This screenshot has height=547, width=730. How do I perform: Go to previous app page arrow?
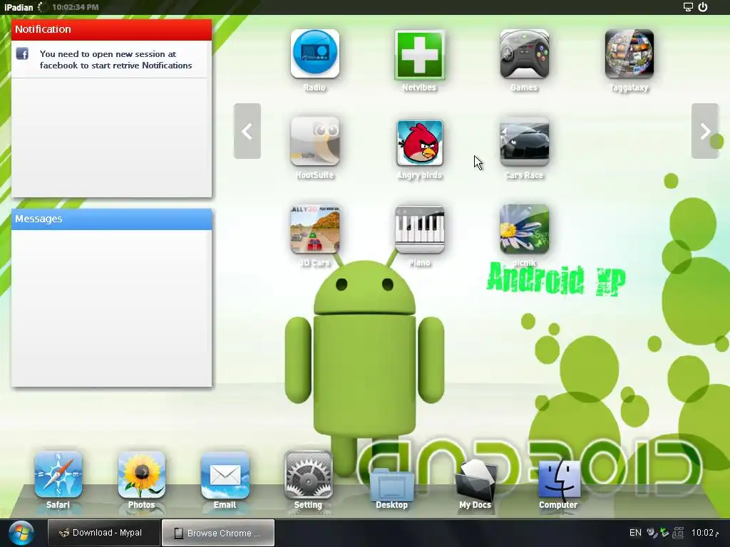(247, 131)
